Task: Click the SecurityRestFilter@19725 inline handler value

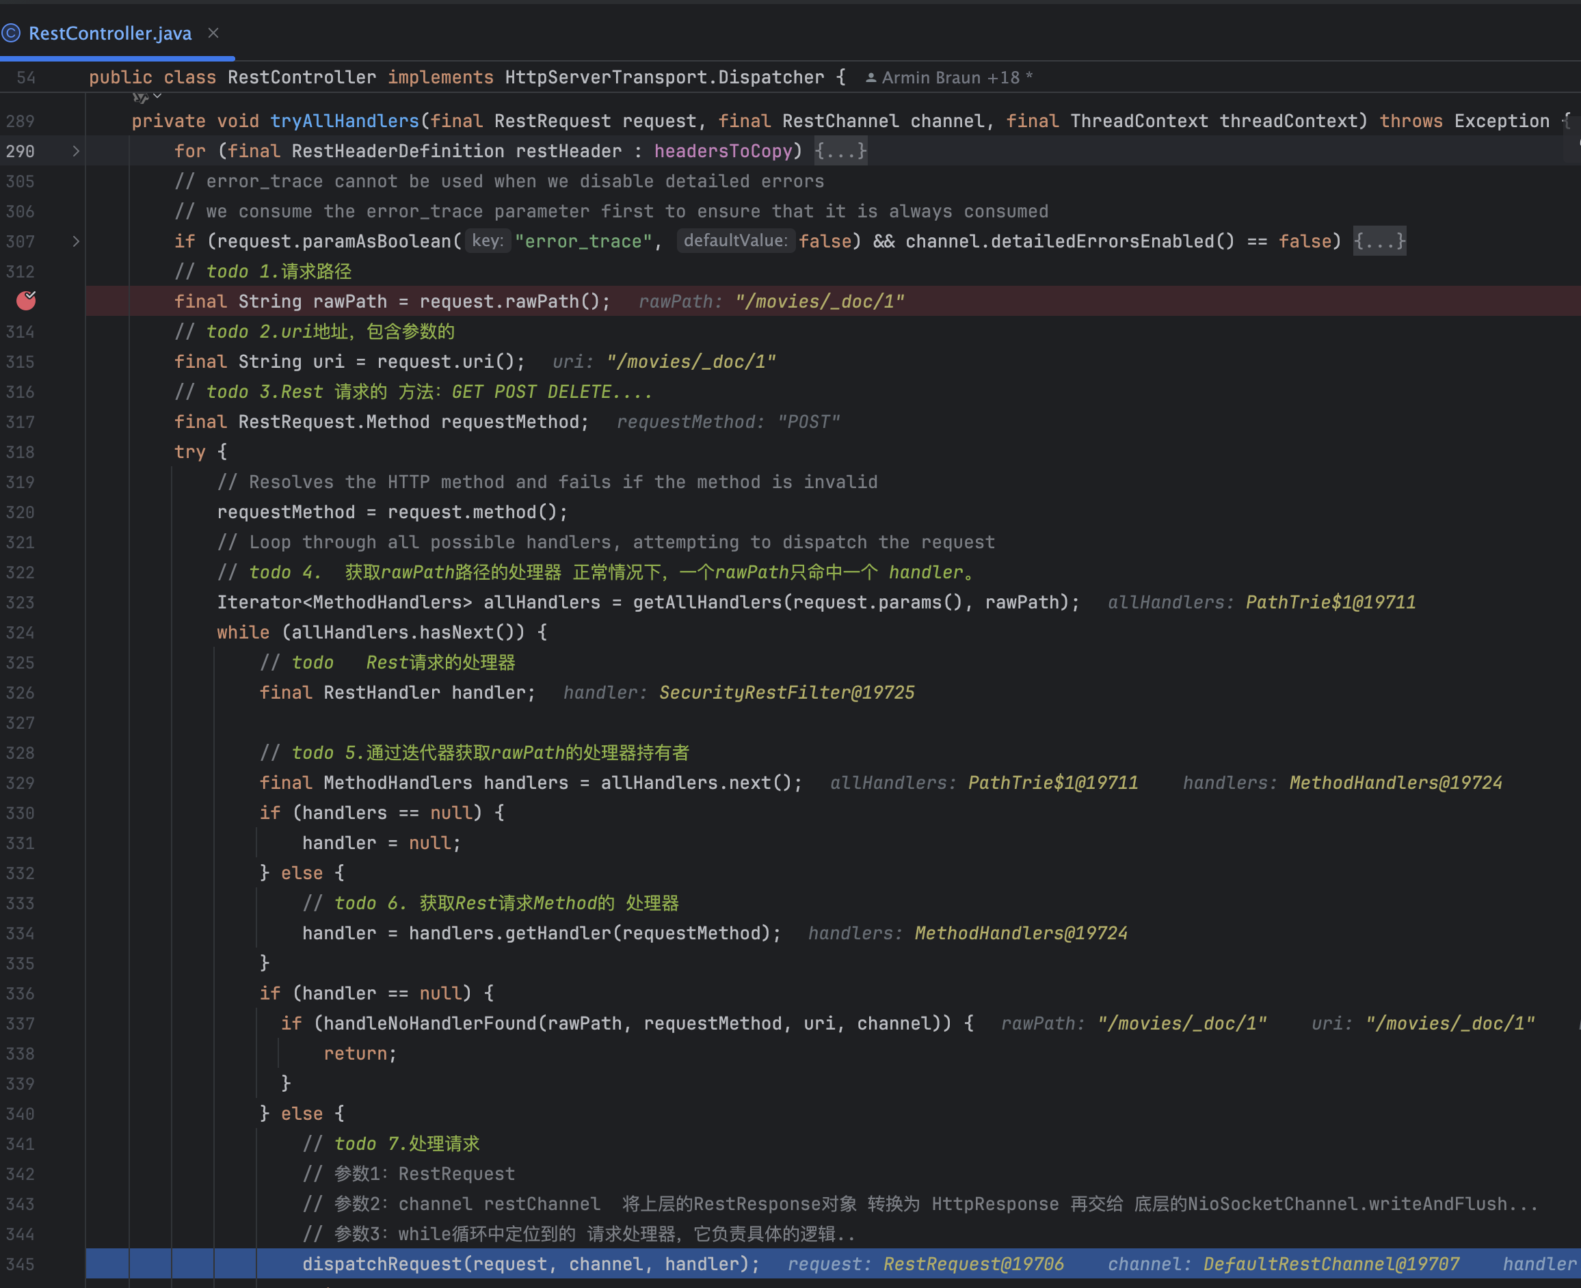Action: tap(787, 693)
